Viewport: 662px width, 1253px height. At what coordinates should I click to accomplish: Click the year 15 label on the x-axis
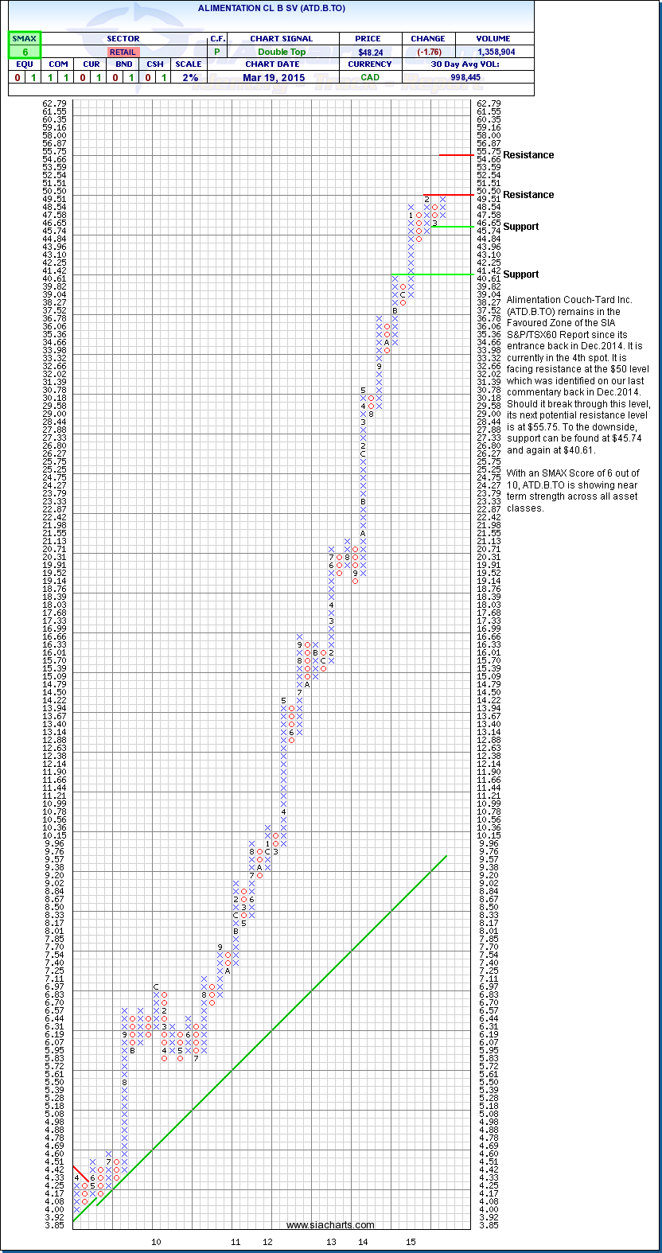click(x=411, y=1241)
